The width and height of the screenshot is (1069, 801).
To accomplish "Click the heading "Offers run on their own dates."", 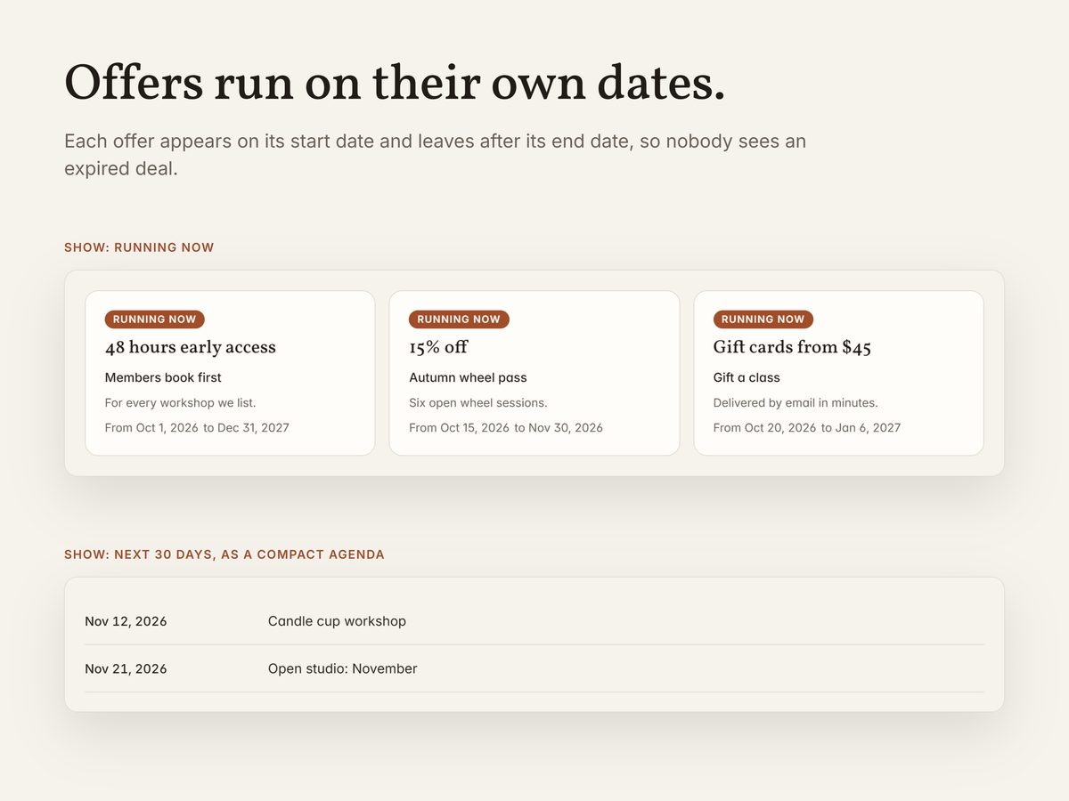I will [x=395, y=83].
